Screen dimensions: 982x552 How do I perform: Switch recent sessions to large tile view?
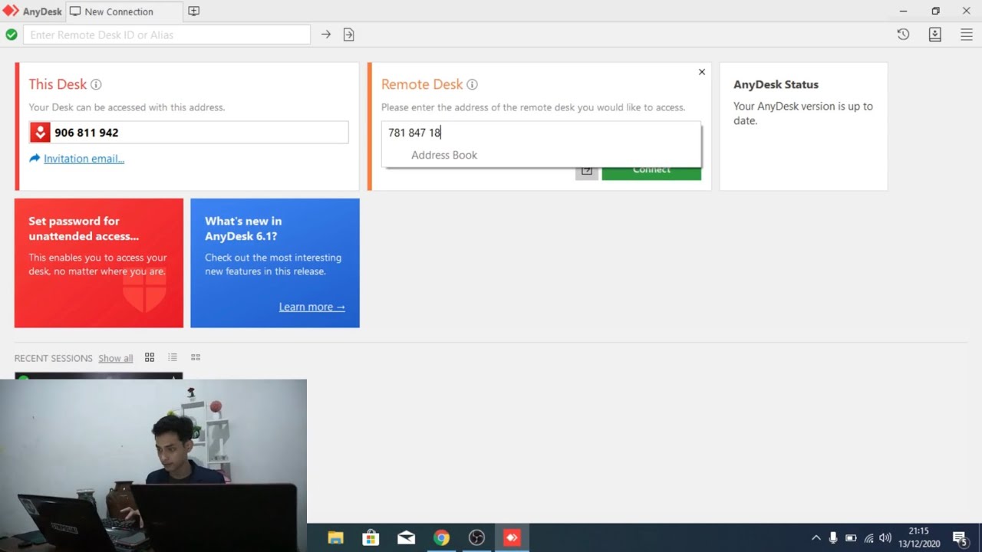[x=150, y=357]
